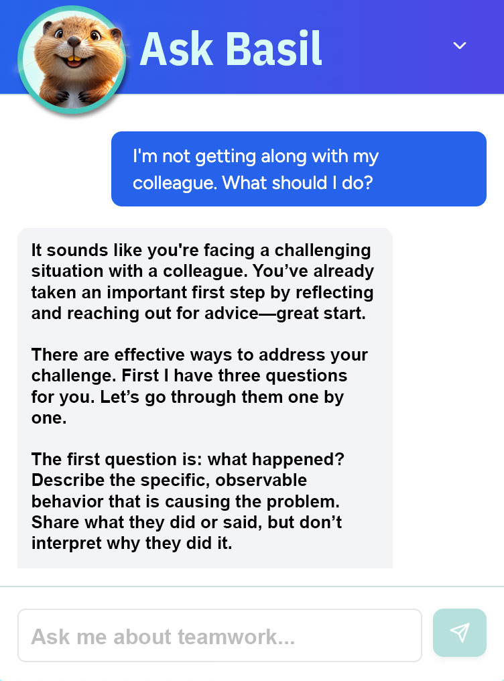Click the "It sounds like you're facing" paragraph
This screenshot has height=681, width=504.
click(202, 282)
